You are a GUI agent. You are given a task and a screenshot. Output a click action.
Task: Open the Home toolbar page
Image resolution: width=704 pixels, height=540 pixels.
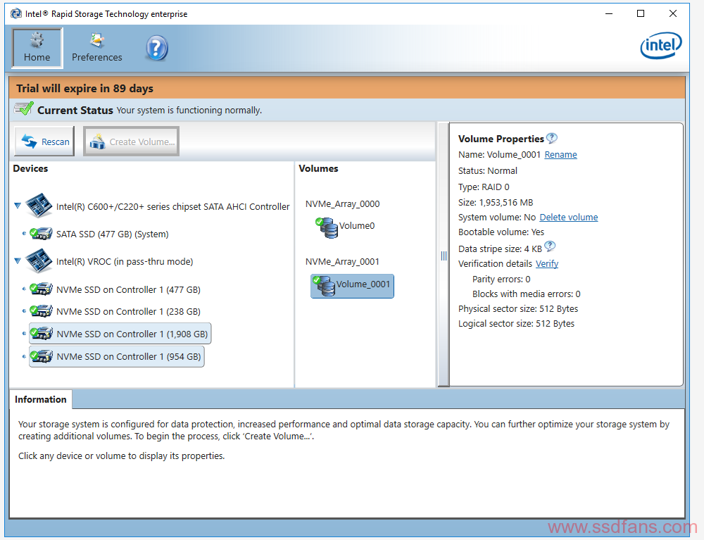pyautogui.click(x=37, y=48)
